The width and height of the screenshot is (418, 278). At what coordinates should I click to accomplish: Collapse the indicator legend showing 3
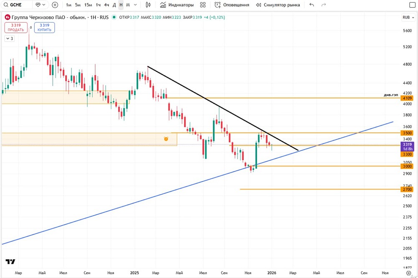pos(10,38)
